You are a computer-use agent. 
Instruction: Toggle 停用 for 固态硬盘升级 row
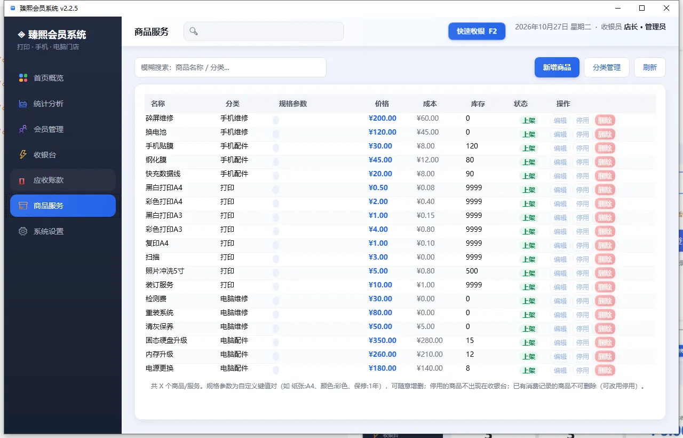click(583, 343)
